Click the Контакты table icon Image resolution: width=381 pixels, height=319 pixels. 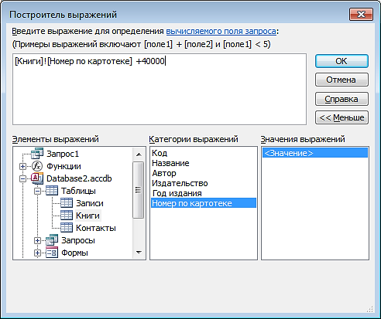67,228
